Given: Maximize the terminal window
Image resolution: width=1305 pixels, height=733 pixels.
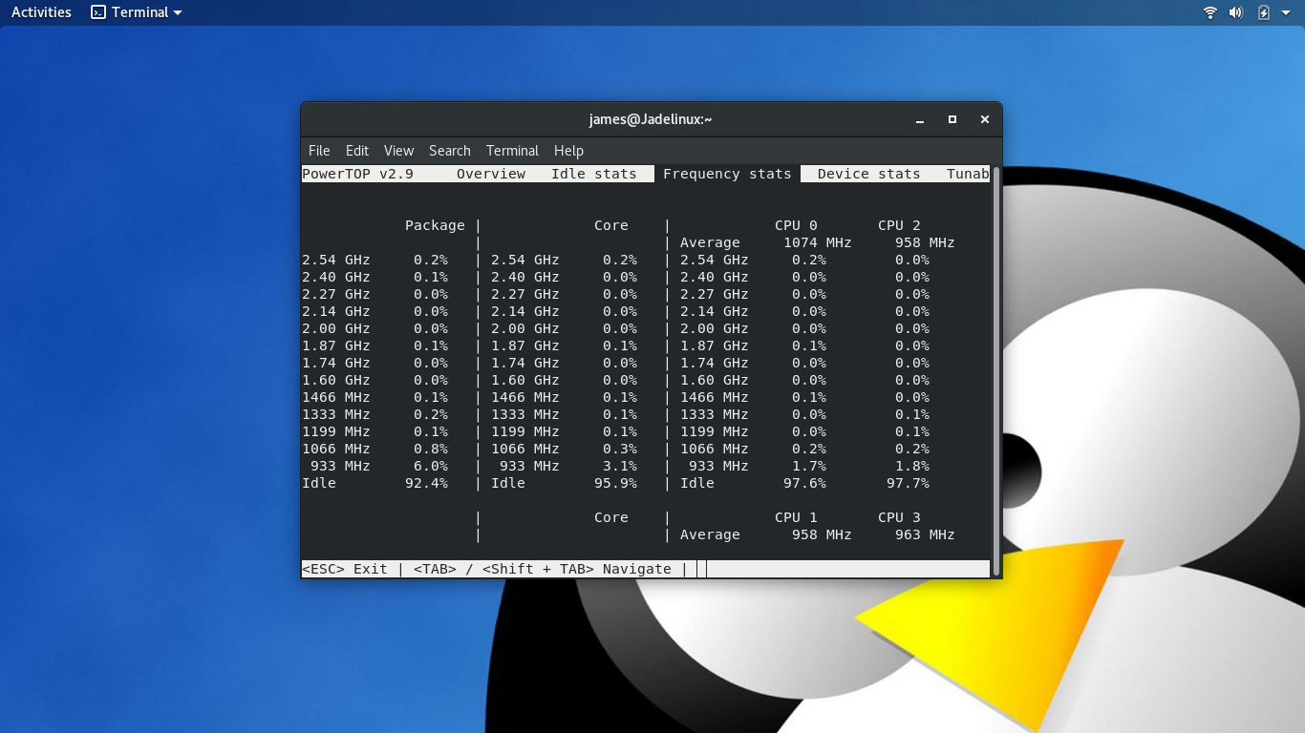Looking at the screenshot, I should pyautogui.click(x=952, y=119).
